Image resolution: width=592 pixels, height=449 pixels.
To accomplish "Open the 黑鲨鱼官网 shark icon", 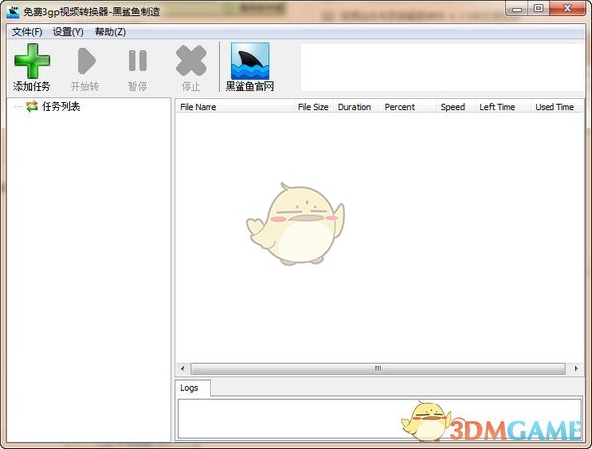I will coord(250,61).
